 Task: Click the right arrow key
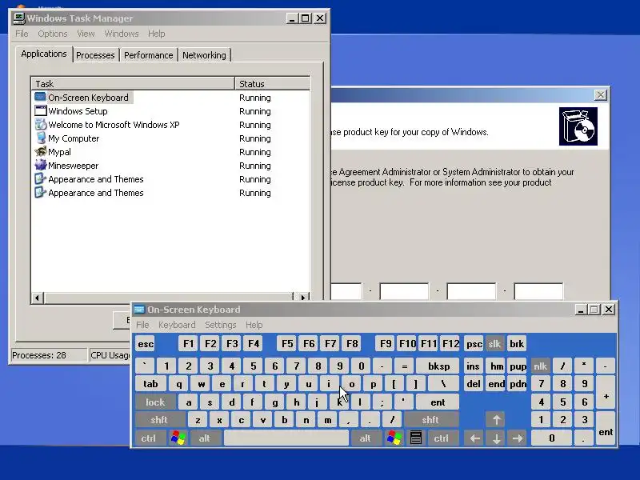tap(518, 438)
